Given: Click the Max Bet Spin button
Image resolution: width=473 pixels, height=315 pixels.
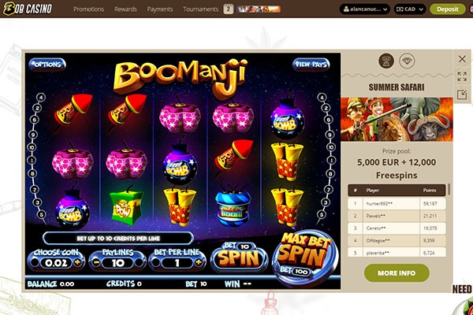Looking at the screenshot, I should (x=304, y=258).
